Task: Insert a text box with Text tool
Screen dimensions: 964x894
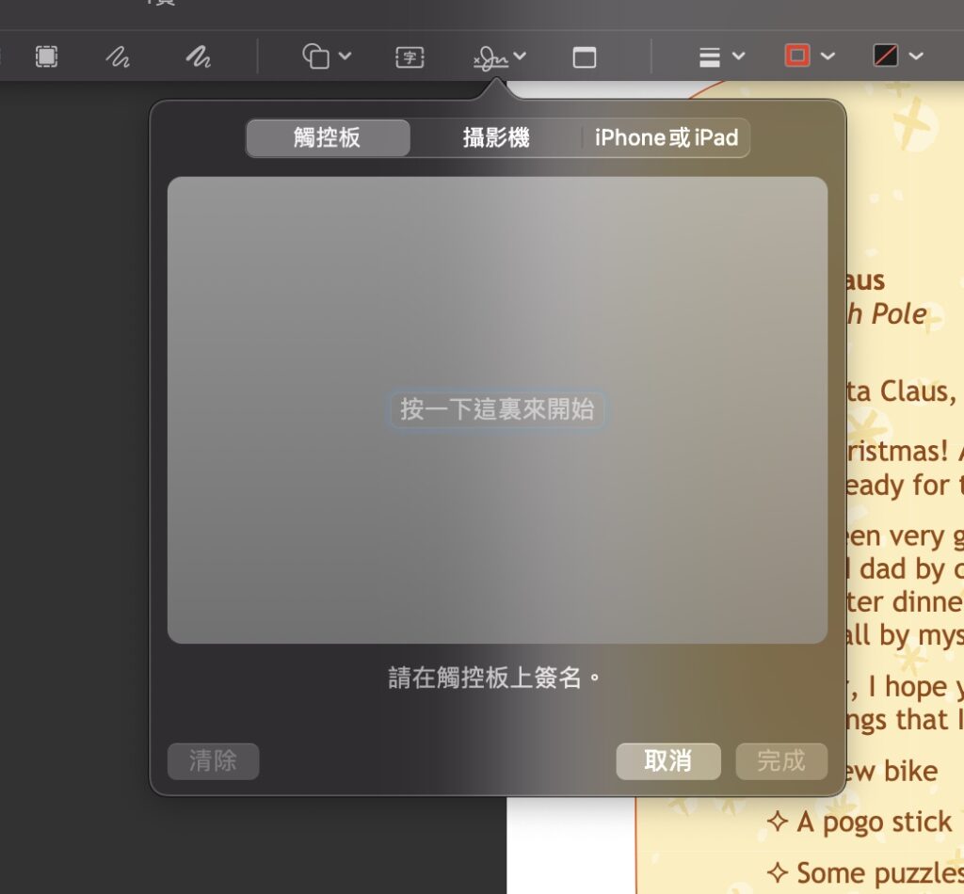Action: 410,57
